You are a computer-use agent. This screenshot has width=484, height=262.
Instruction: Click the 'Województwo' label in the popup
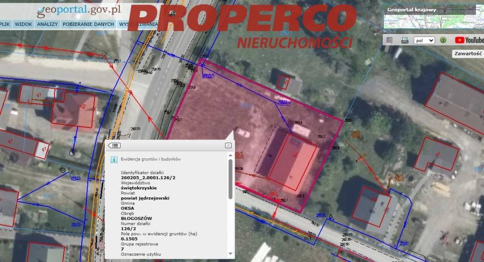pos(135,182)
